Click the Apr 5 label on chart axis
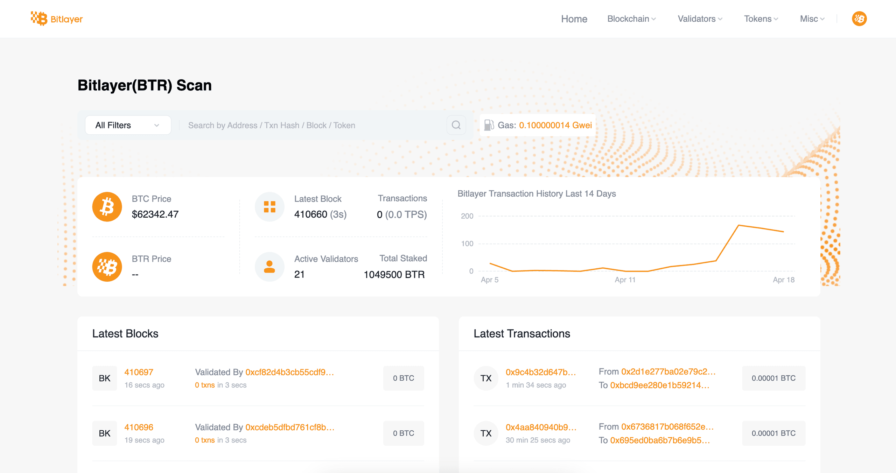The image size is (896, 473). 489,280
